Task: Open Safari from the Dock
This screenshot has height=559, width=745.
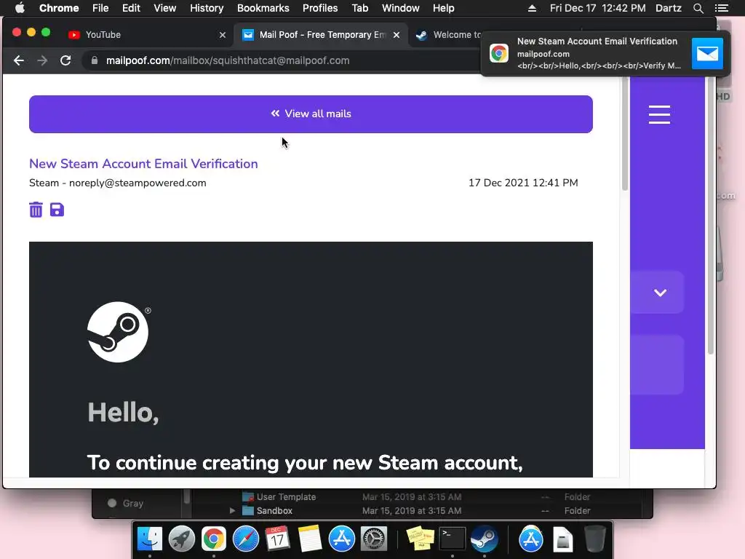Action: click(x=246, y=539)
